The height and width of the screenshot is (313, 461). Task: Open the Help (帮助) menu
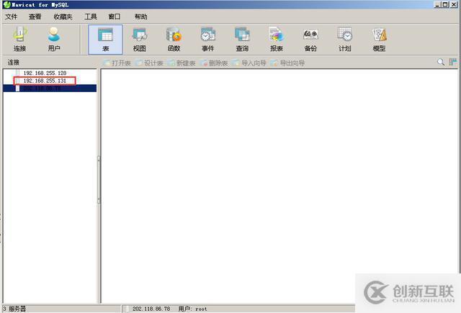click(140, 17)
